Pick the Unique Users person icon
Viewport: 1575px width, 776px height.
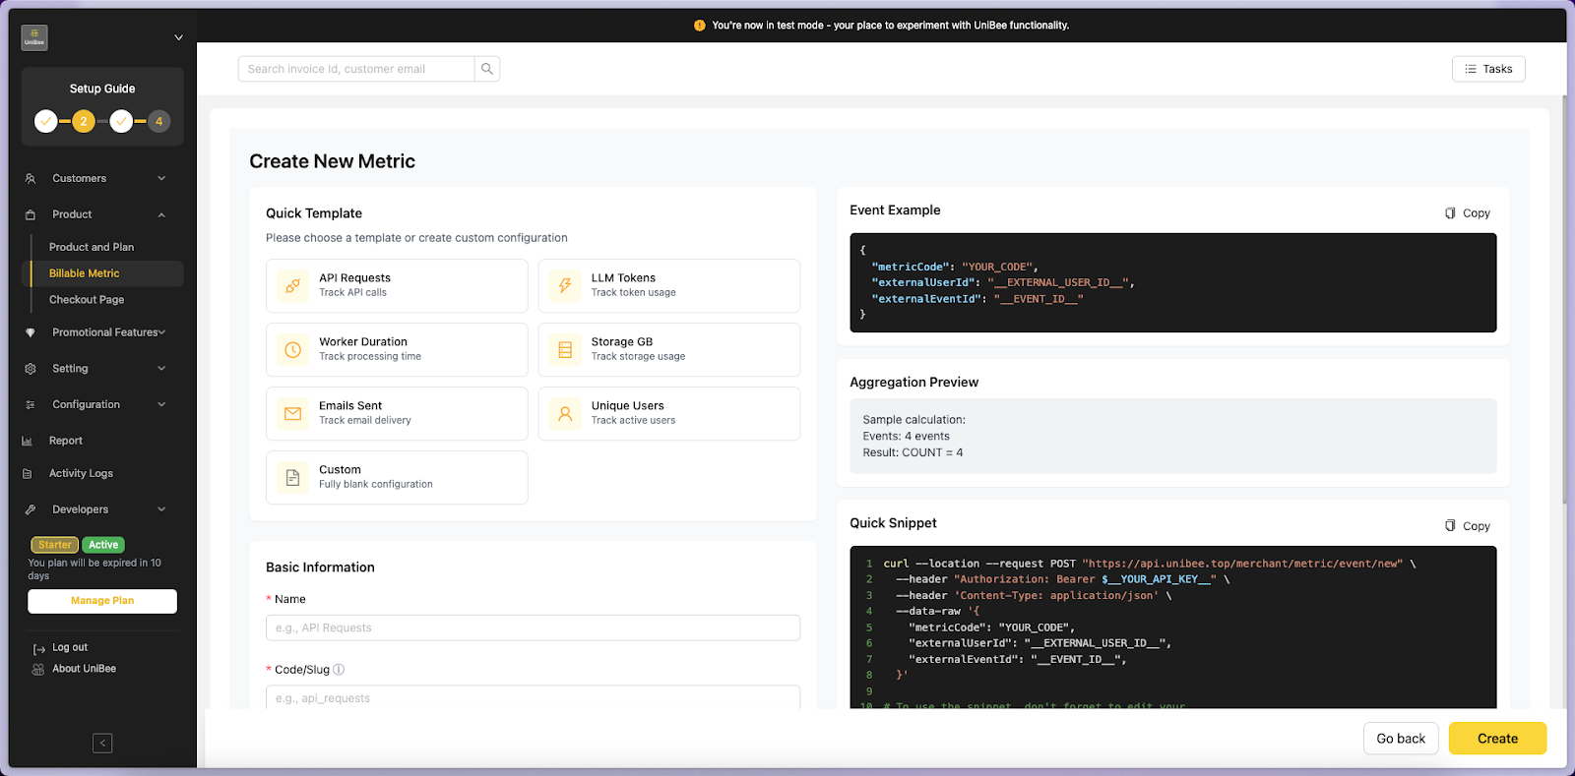[565, 414]
